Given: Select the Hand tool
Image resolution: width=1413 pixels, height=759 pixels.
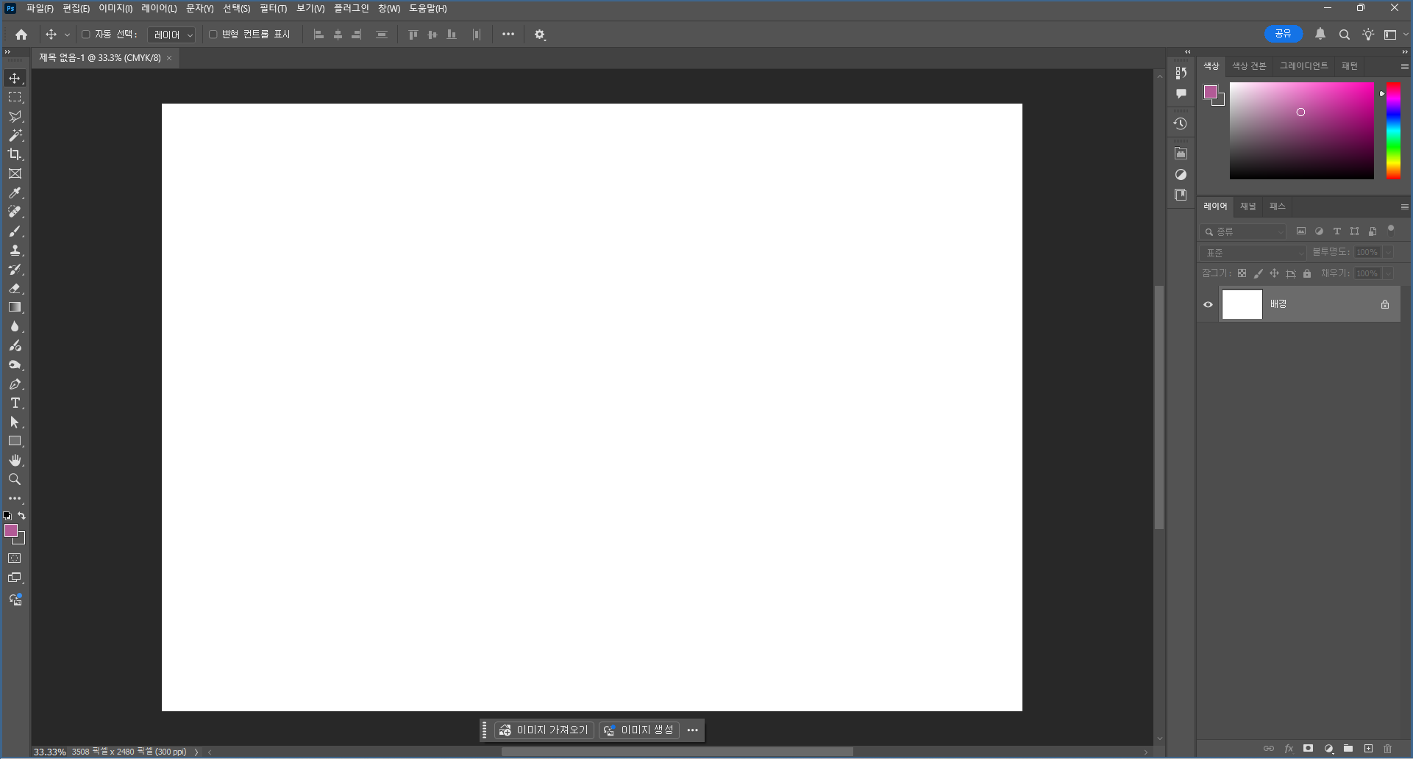Looking at the screenshot, I should coord(15,460).
